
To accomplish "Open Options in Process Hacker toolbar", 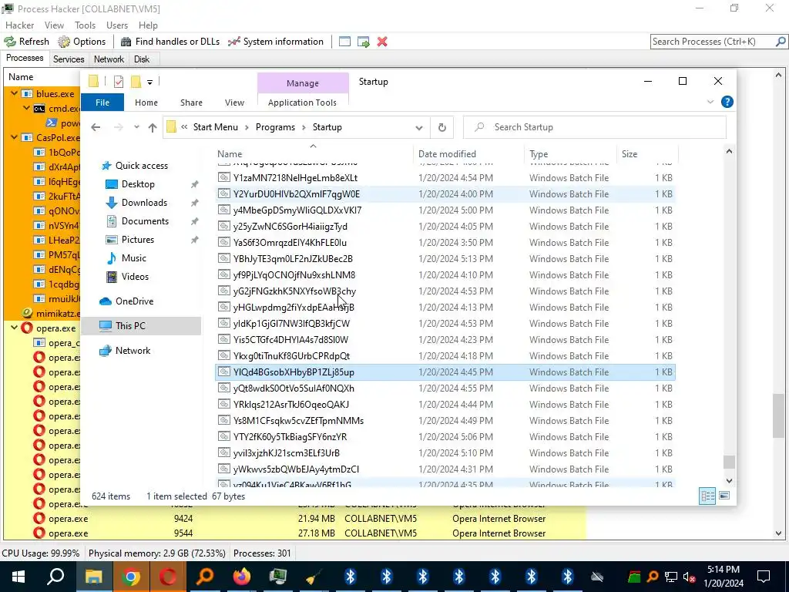I will point(82,42).
